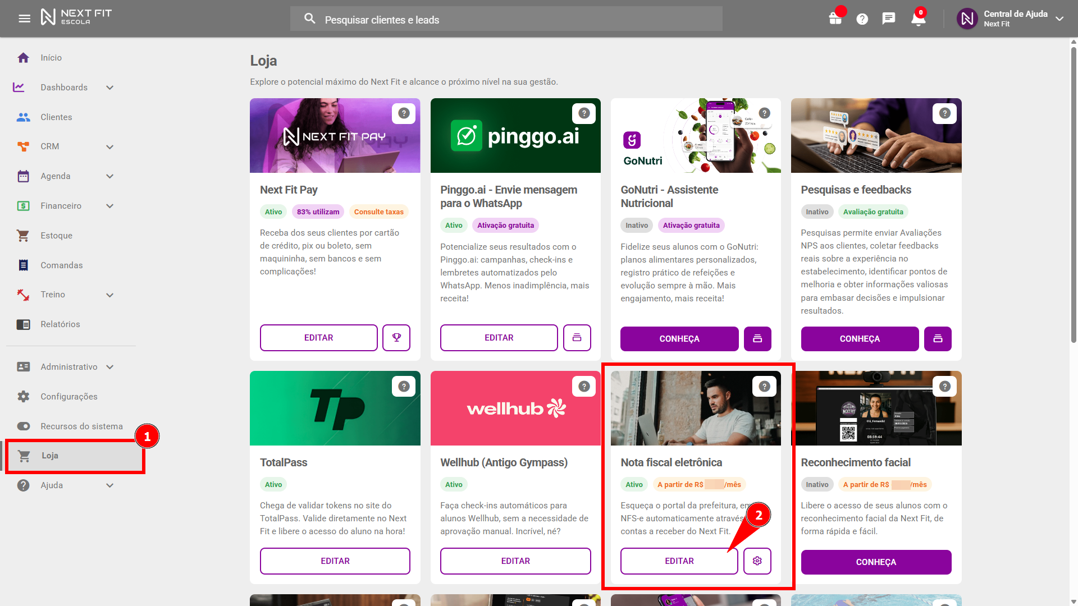
Task: Open the notifications bell icon
Action: point(918,20)
